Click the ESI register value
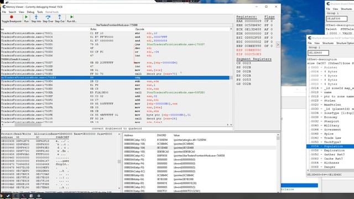 [x=249, y=38]
